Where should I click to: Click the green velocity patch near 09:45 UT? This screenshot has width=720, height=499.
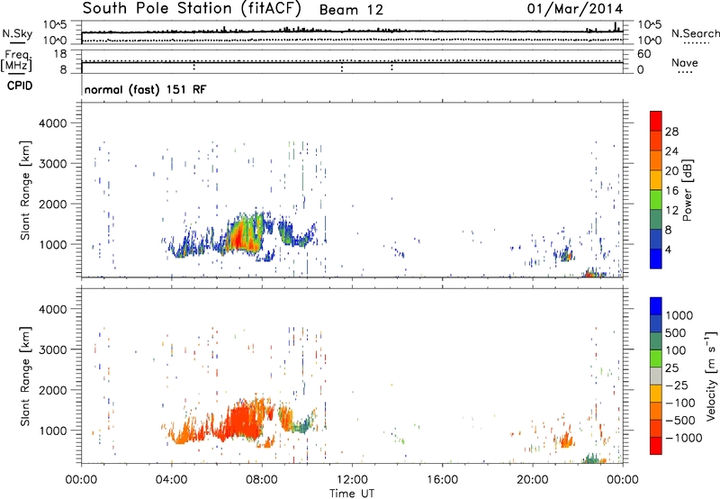pos(302,425)
